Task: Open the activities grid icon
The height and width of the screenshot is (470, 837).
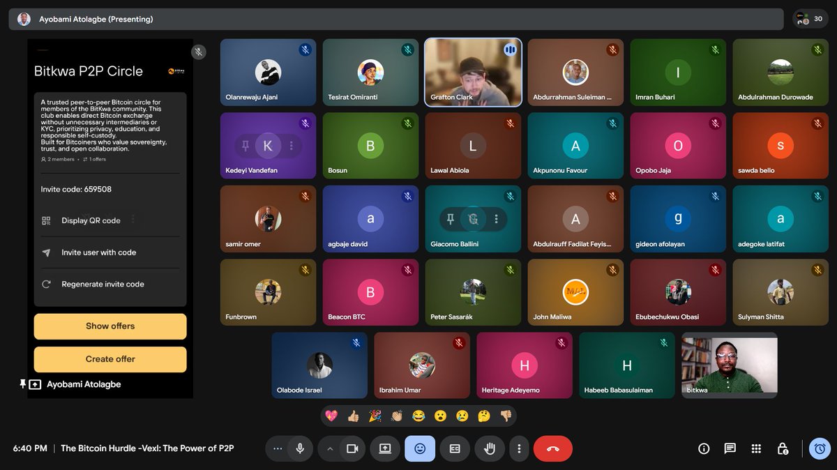Action: pos(756,448)
